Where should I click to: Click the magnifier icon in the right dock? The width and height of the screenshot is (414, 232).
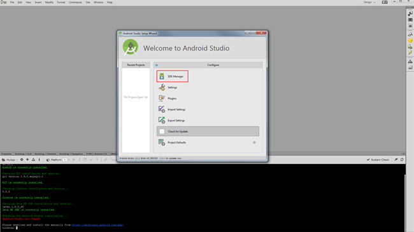[x=410, y=34]
